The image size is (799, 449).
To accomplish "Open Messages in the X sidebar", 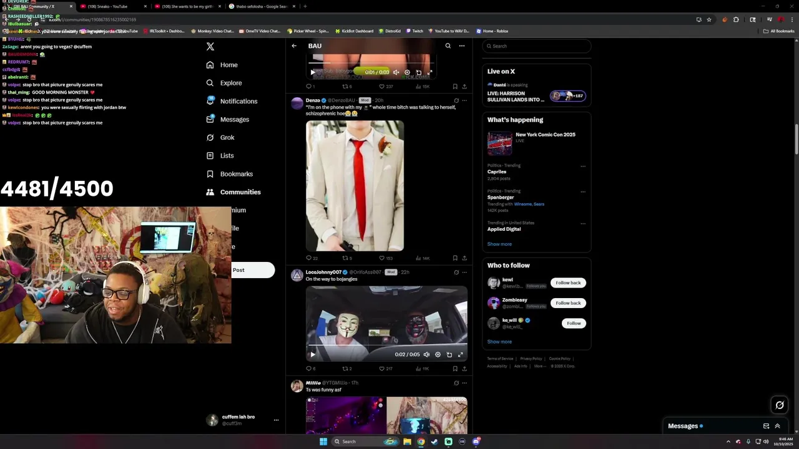I will 228,119.
